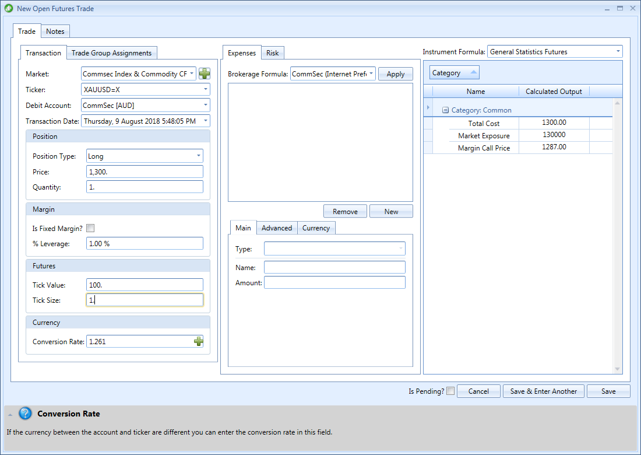Click the expense Name input field

[x=335, y=267]
